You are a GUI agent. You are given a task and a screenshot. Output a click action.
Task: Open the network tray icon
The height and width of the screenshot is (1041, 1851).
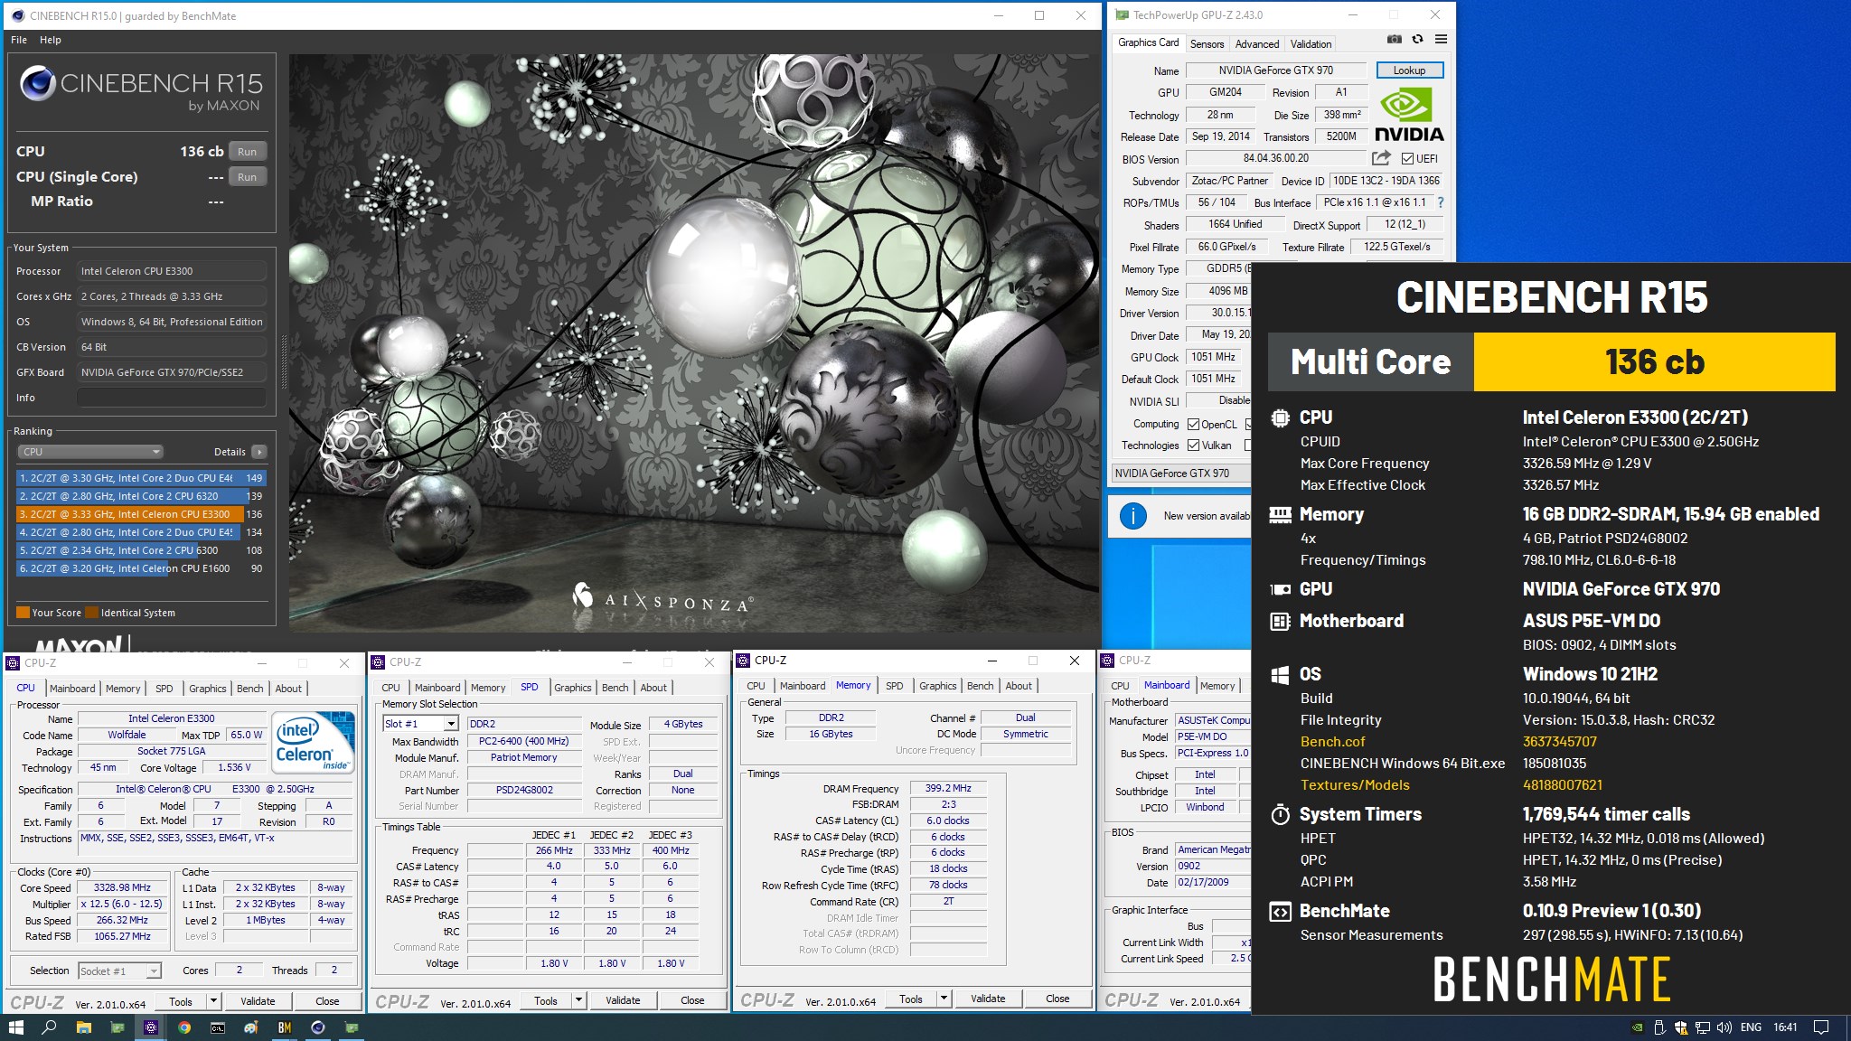pos(1703,1027)
